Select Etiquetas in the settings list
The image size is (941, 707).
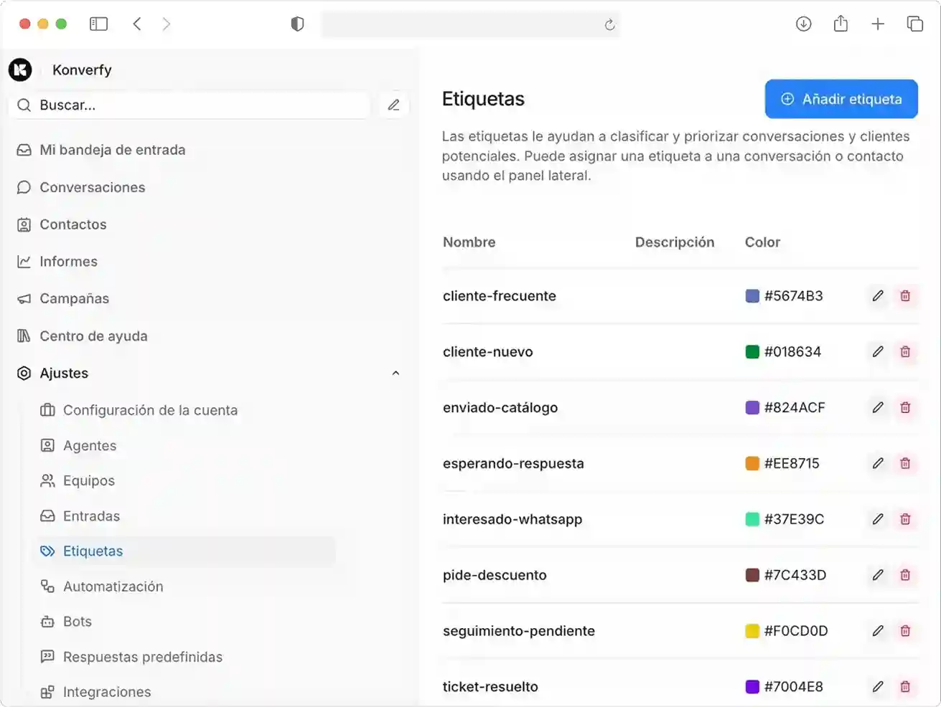[185, 551]
